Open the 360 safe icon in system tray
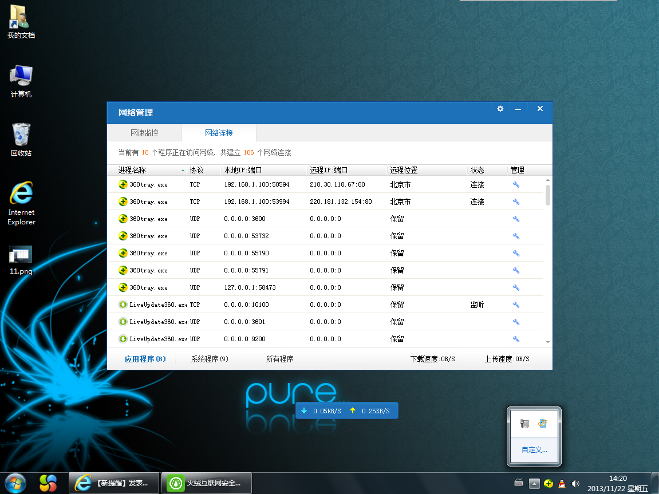659x494 pixels. tap(548, 484)
